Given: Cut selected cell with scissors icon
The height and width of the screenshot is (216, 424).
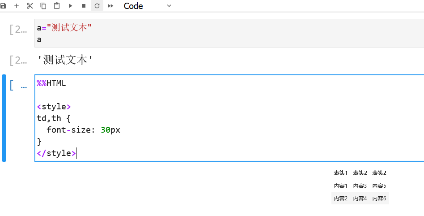Looking at the screenshot, I should point(30,6).
